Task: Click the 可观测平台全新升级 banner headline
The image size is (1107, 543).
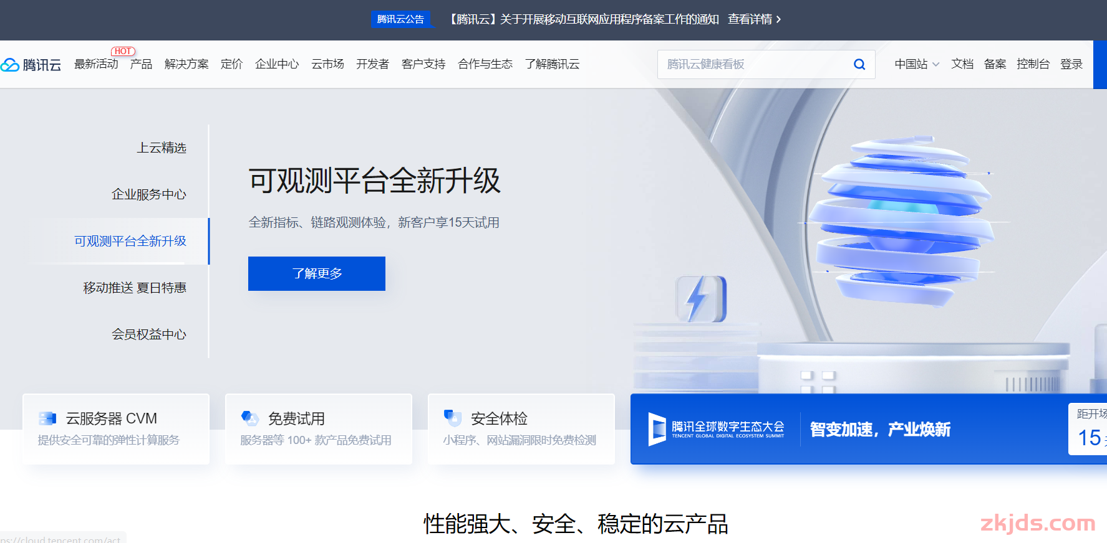Action: (x=375, y=181)
